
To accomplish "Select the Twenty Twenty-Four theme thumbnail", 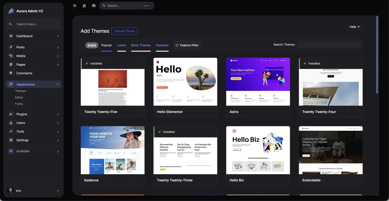I will 331,87.
